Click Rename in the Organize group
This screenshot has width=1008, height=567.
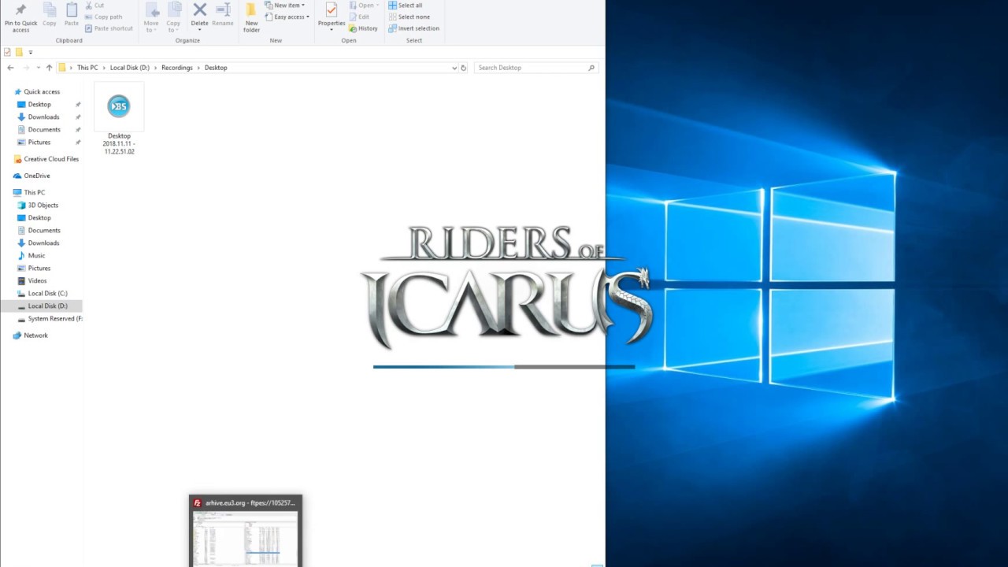pos(223,15)
